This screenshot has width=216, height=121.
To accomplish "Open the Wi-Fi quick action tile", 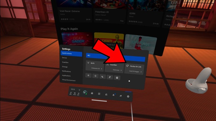I will coord(95,66).
